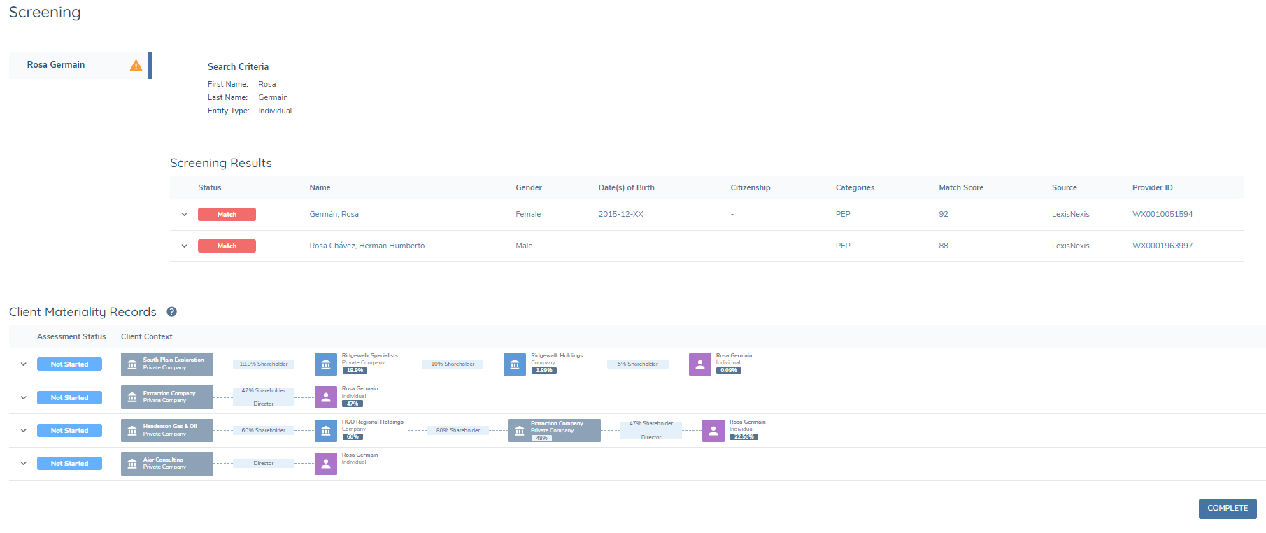The image size is (1266, 533).
Task: Click the 18.9% Shareholder relationship label
Action: coord(264,364)
